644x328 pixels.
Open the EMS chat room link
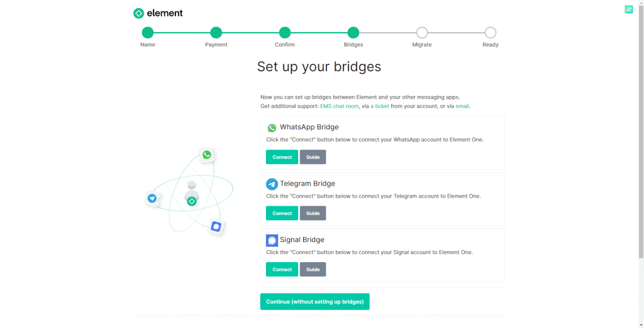click(x=339, y=106)
